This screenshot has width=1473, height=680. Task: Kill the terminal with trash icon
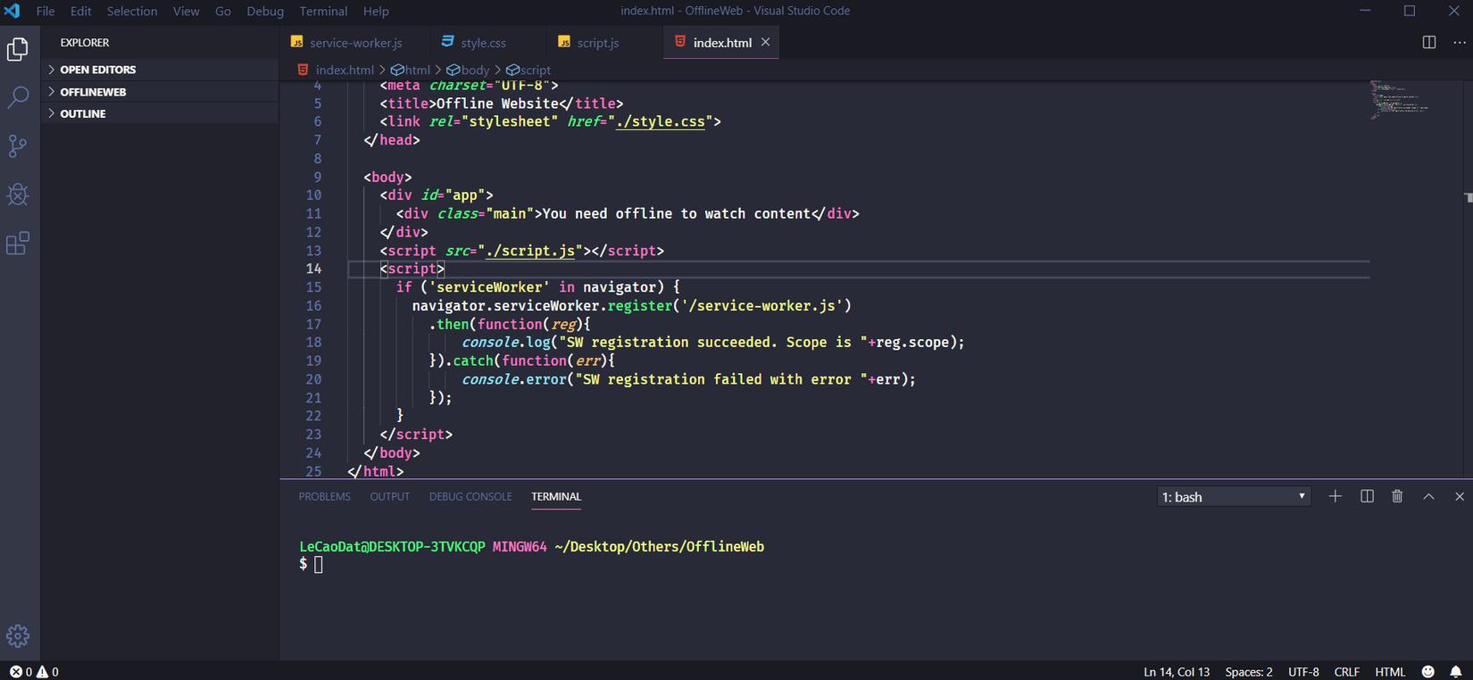[x=1397, y=496]
